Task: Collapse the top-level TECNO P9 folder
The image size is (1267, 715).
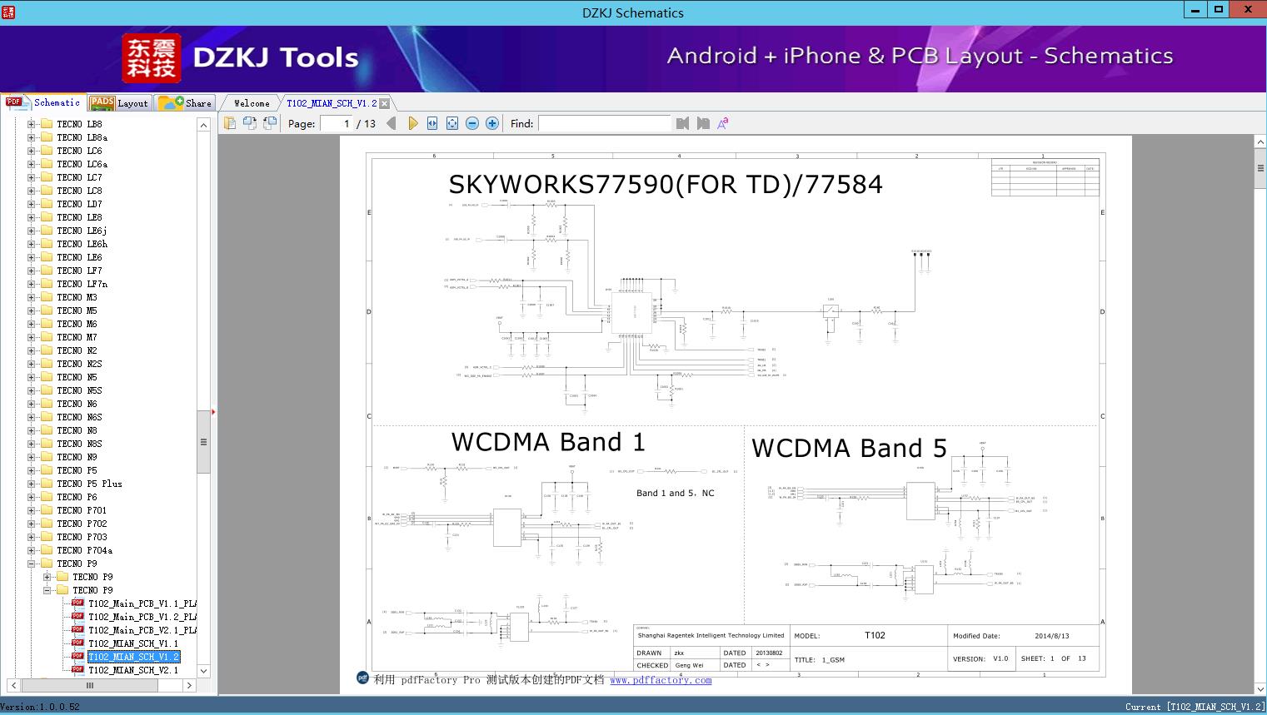Action: 32,564
